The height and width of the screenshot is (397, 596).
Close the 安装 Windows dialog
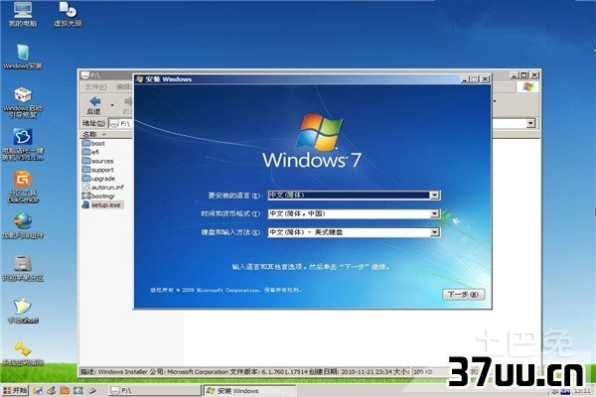pos(485,79)
